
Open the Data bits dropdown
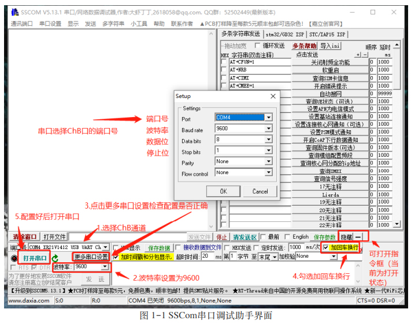[x=268, y=140]
